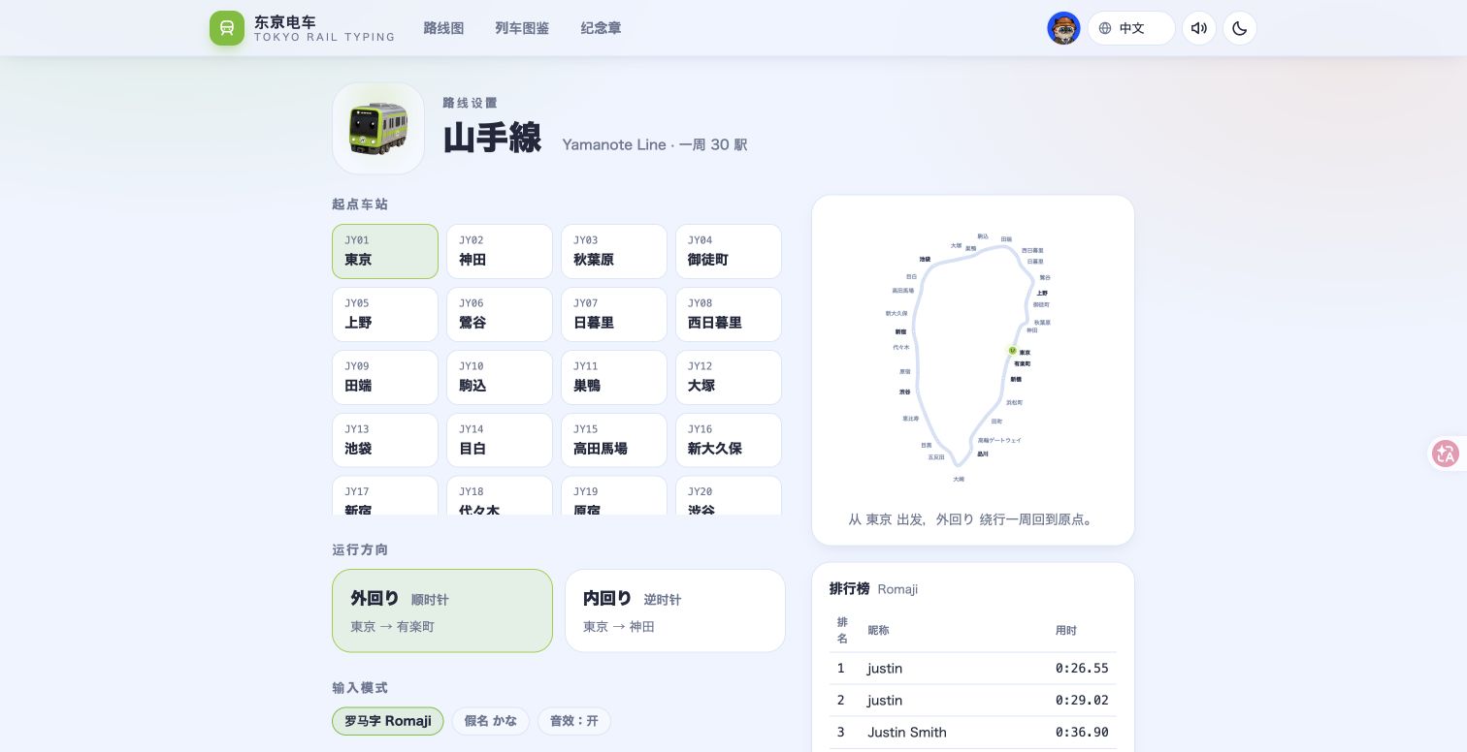This screenshot has width=1467, height=752.
Task: Select JY06 鶯谷 as starting station
Action: [x=500, y=315]
